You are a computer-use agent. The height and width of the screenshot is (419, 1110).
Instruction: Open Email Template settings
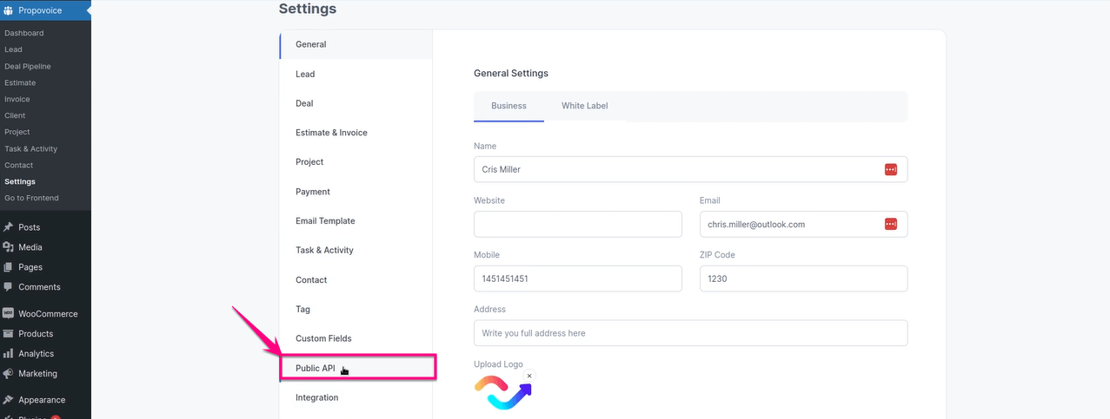click(x=356, y=220)
